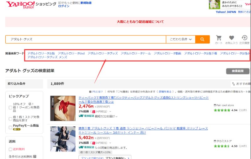
Task: Click the 検索結果 gray button
Action: coord(238,71)
